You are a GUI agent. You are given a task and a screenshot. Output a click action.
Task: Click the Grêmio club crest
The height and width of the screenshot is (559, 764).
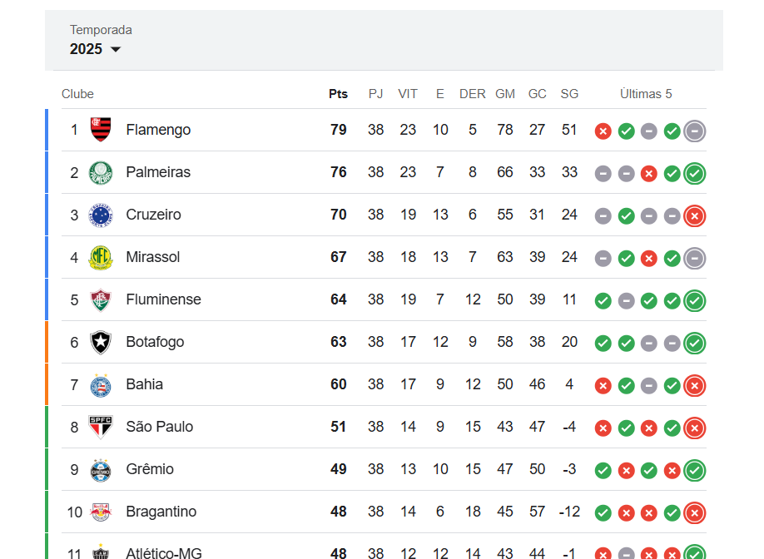(101, 469)
